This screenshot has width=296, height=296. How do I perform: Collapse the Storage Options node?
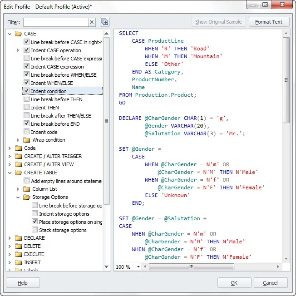pyautogui.click(x=18, y=197)
